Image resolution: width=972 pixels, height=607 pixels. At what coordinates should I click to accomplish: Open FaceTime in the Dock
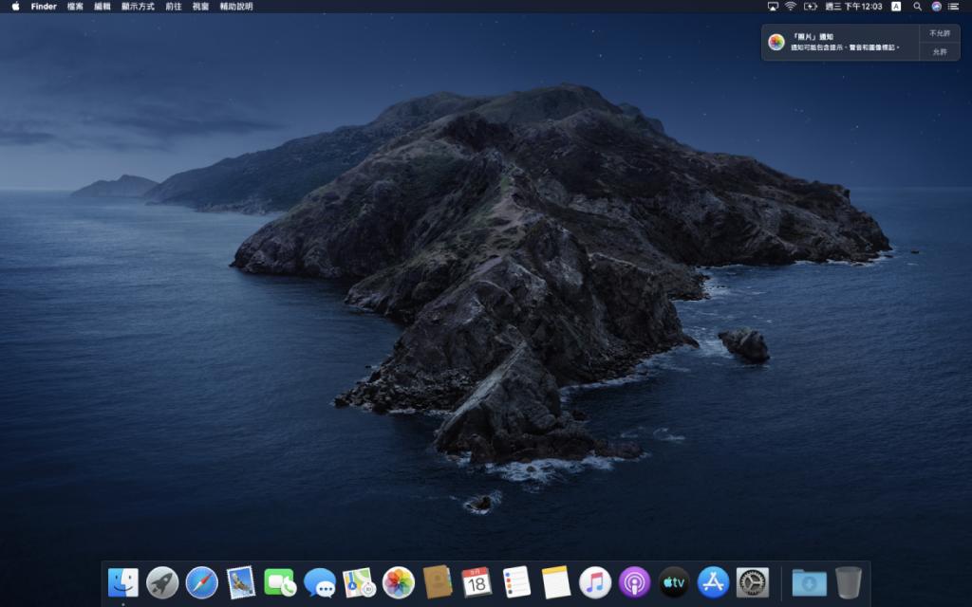tap(280, 583)
